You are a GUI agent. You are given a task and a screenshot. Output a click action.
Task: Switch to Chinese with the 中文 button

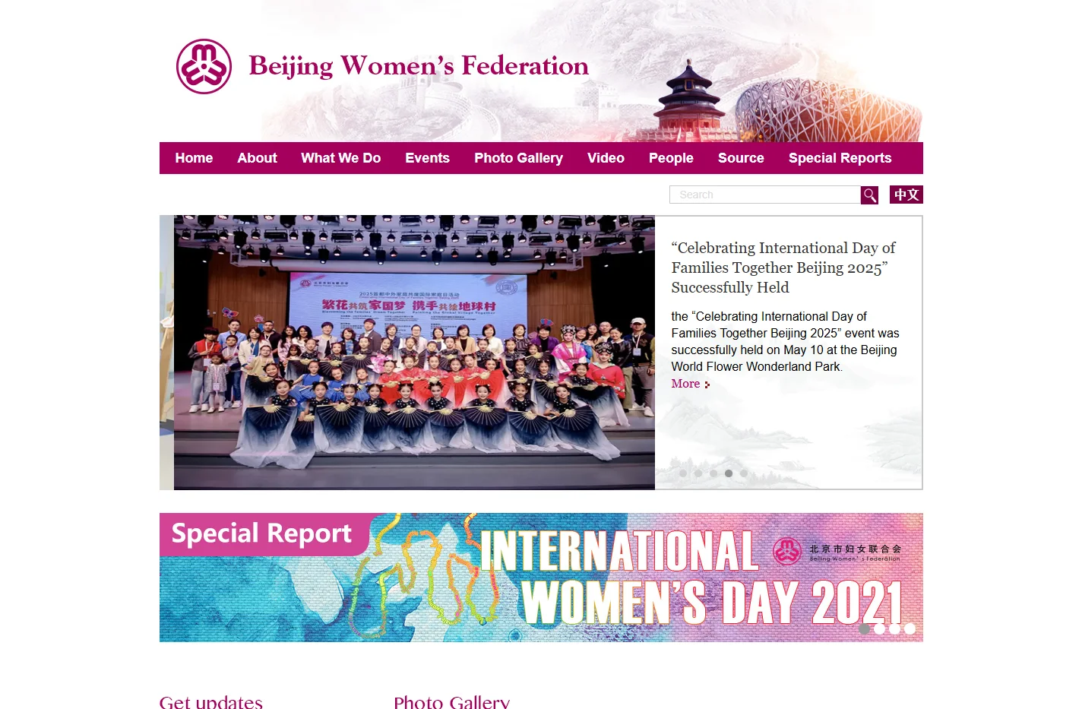(906, 195)
